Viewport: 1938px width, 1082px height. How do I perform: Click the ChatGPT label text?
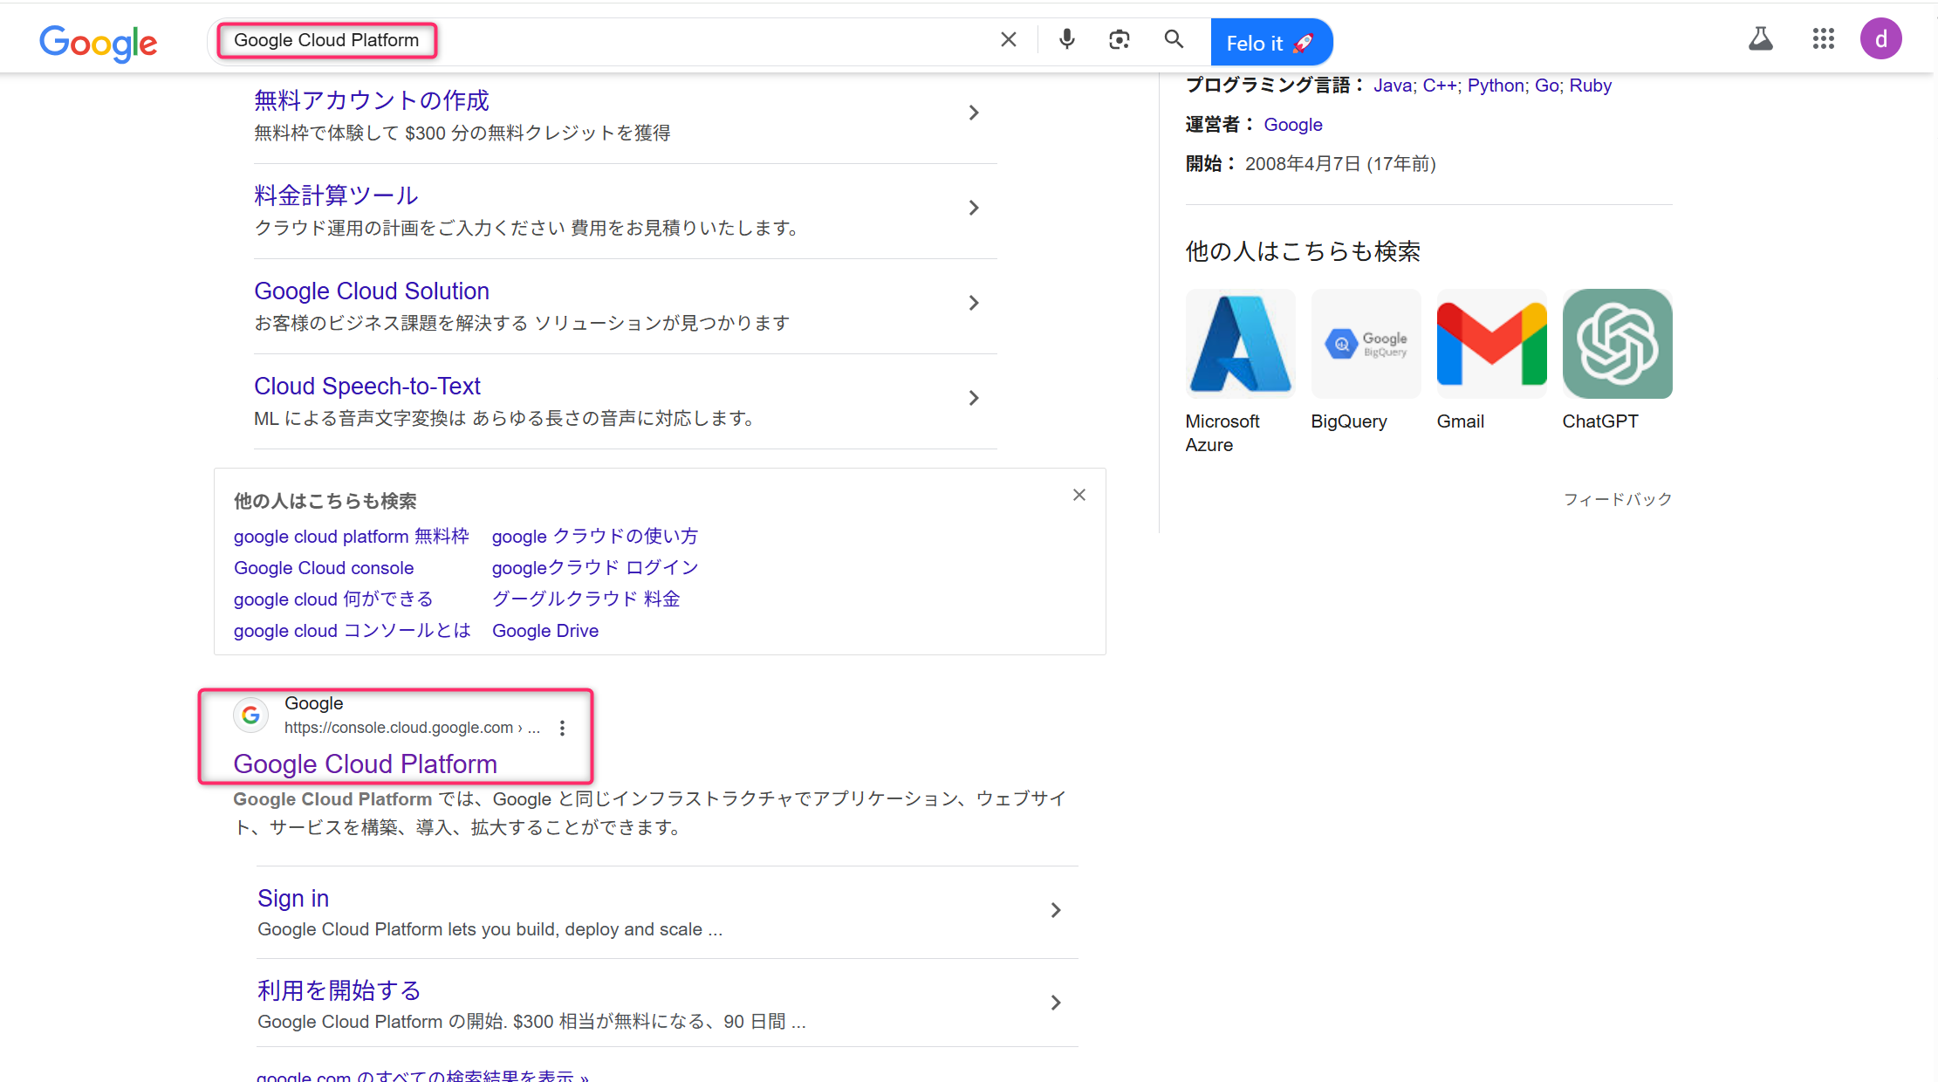pyautogui.click(x=1600, y=421)
